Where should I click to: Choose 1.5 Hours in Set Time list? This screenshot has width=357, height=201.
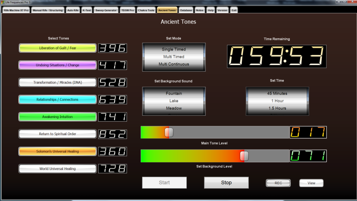click(x=277, y=108)
